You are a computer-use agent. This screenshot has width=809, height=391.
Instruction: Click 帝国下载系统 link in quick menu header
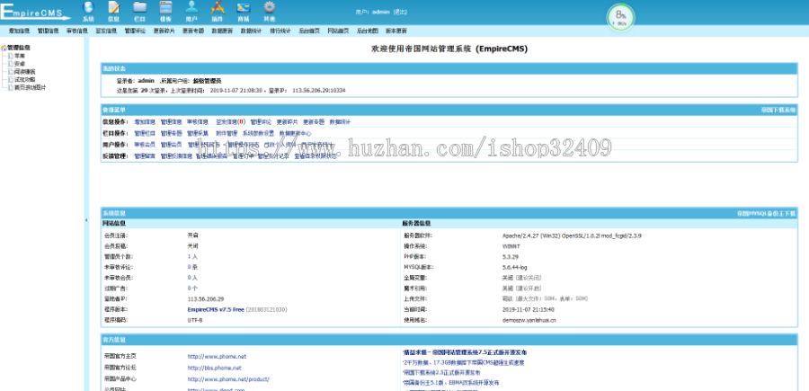[x=778, y=110]
